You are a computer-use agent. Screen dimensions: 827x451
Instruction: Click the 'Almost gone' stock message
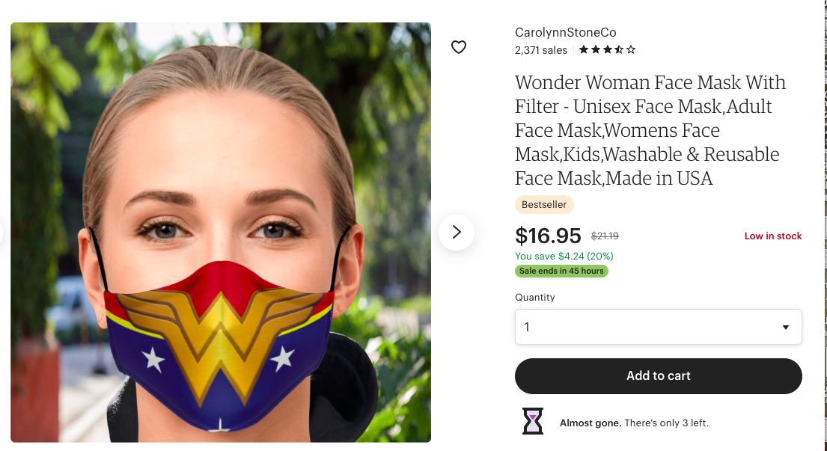coord(634,423)
